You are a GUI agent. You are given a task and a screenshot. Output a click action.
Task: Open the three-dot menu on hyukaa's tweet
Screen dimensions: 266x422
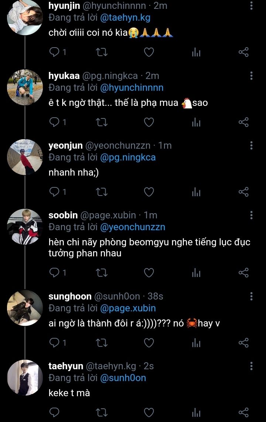[251, 76]
